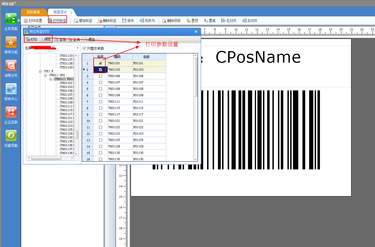375x247 pixels.
Task: Open 企业互联 icon
Action: pos(11,112)
